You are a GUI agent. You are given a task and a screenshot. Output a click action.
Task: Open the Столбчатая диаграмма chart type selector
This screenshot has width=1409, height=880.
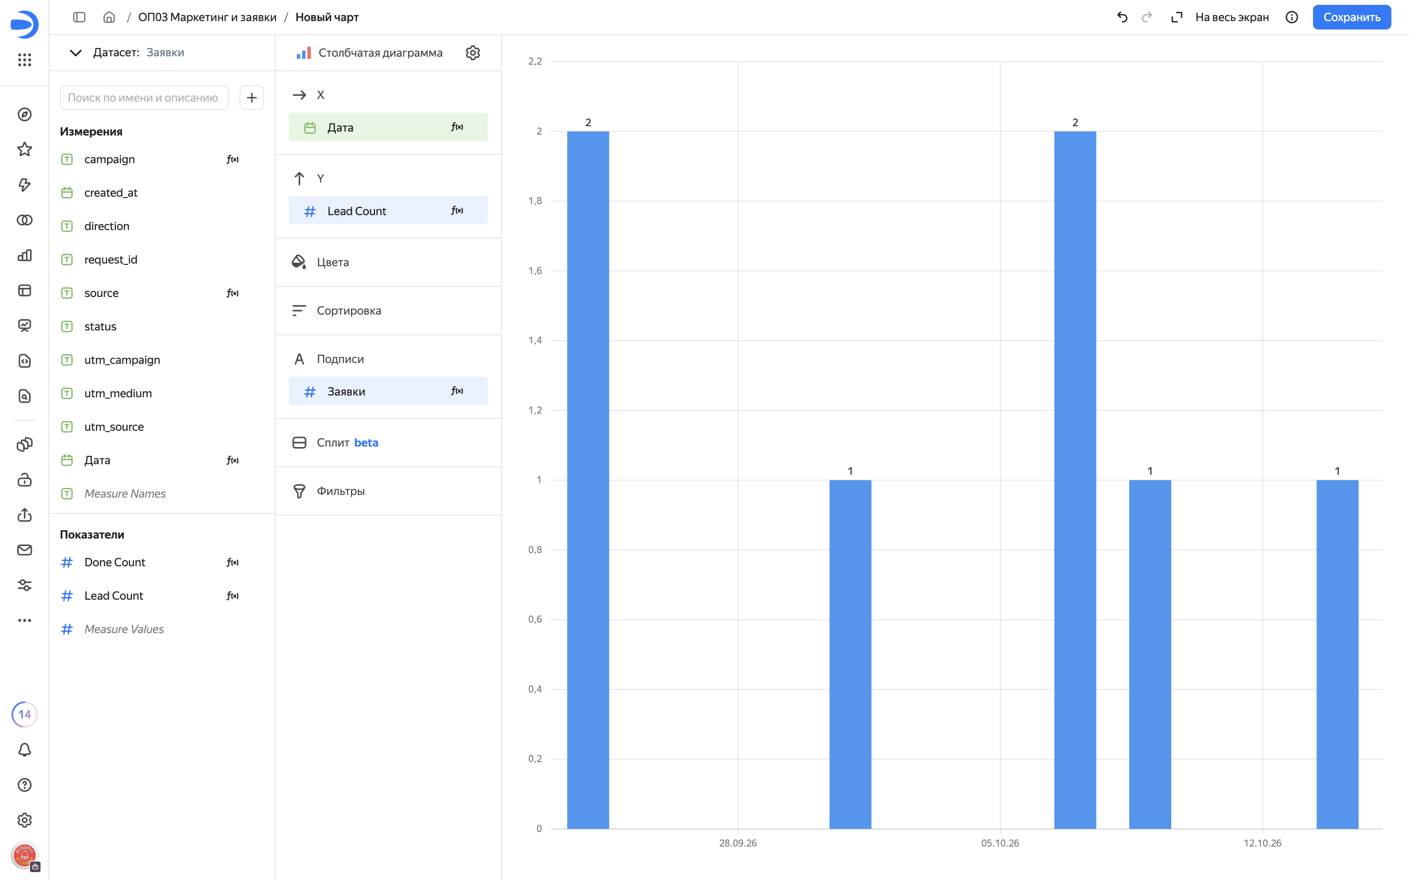click(x=369, y=53)
